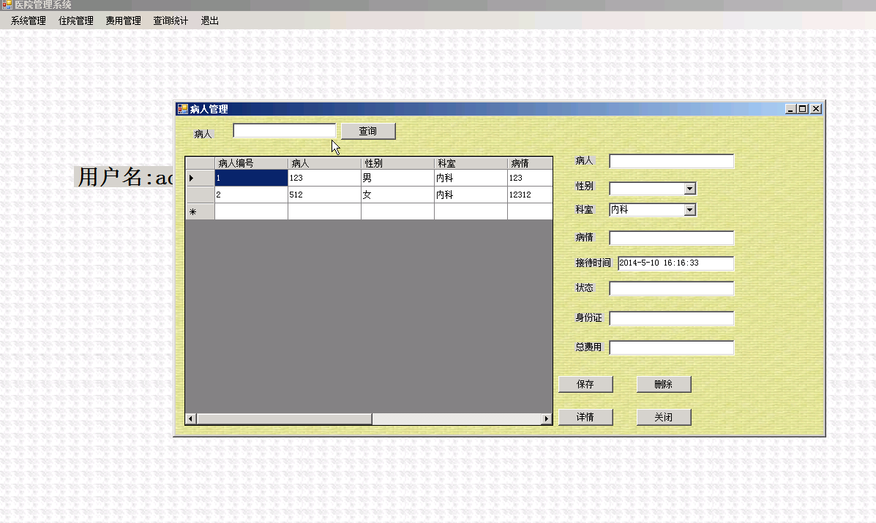The height and width of the screenshot is (523, 876).
Task: Click the 病情 column header in grid
Action: point(530,164)
